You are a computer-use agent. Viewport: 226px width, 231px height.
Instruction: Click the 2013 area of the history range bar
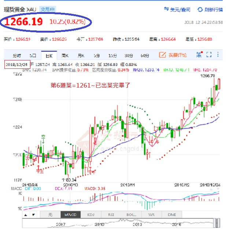pyautogui.click(x=137, y=224)
